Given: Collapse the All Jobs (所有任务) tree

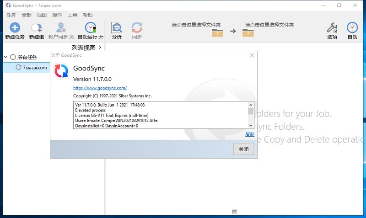Looking at the screenshot, I should coord(5,57).
